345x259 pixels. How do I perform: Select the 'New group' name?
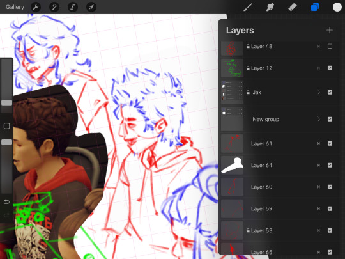[266, 119]
